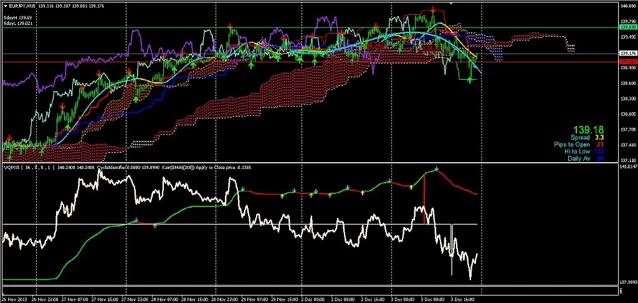
Task: Click the Pips to Open label
Action: coord(572,145)
